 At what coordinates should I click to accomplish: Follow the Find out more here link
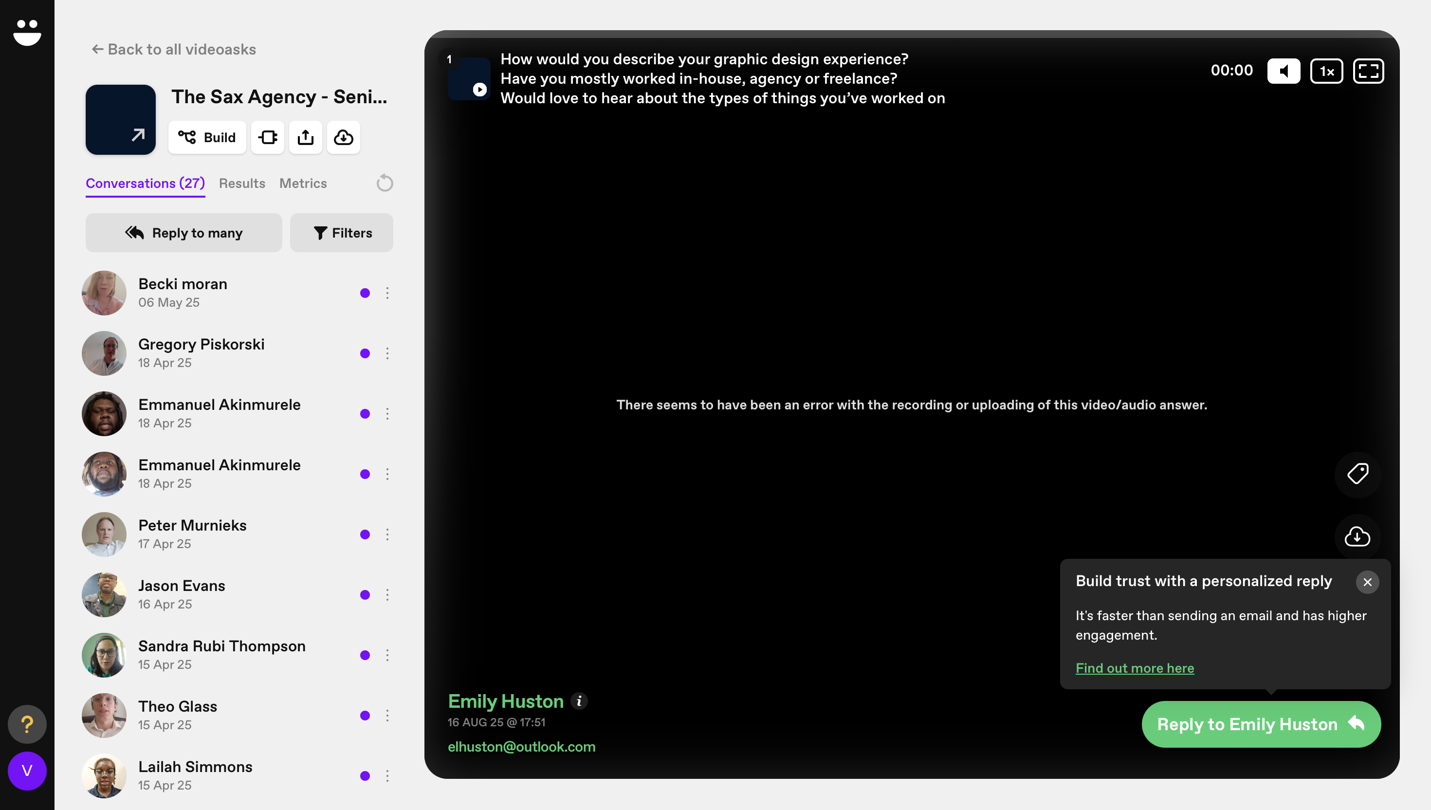tap(1135, 667)
